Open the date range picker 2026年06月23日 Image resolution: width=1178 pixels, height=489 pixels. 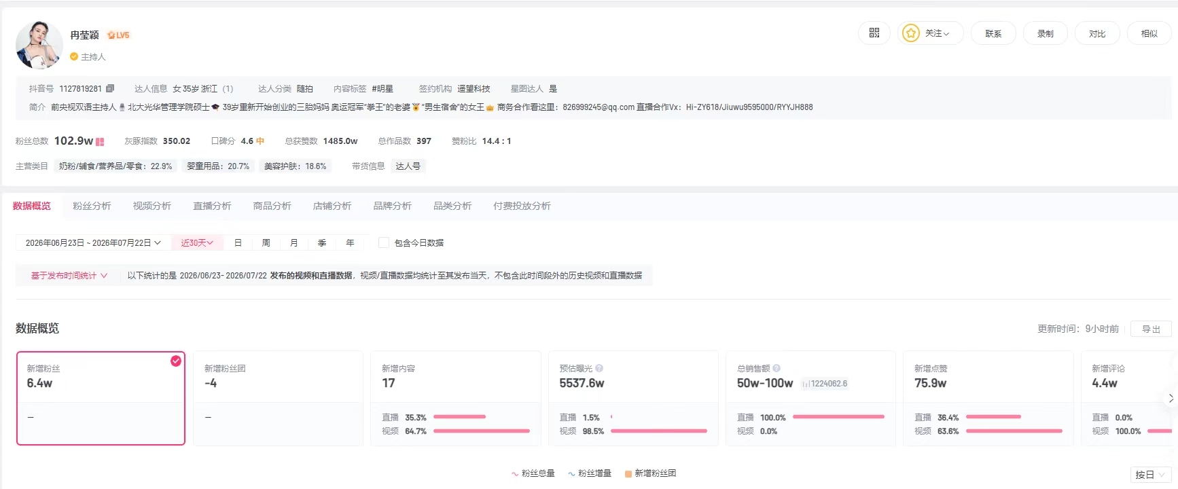tap(93, 242)
